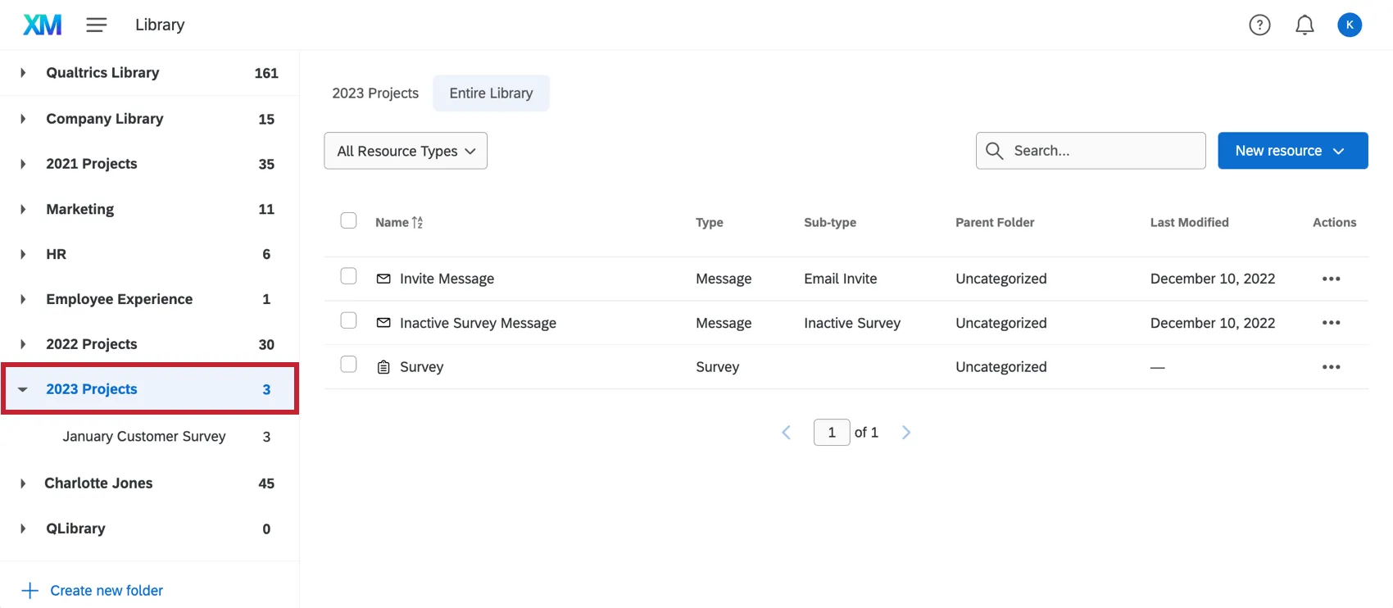Open the All Resource Types dropdown
Image resolution: width=1393 pixels, height=608 pixels.
pyautogui.click(x=406, y=151)
